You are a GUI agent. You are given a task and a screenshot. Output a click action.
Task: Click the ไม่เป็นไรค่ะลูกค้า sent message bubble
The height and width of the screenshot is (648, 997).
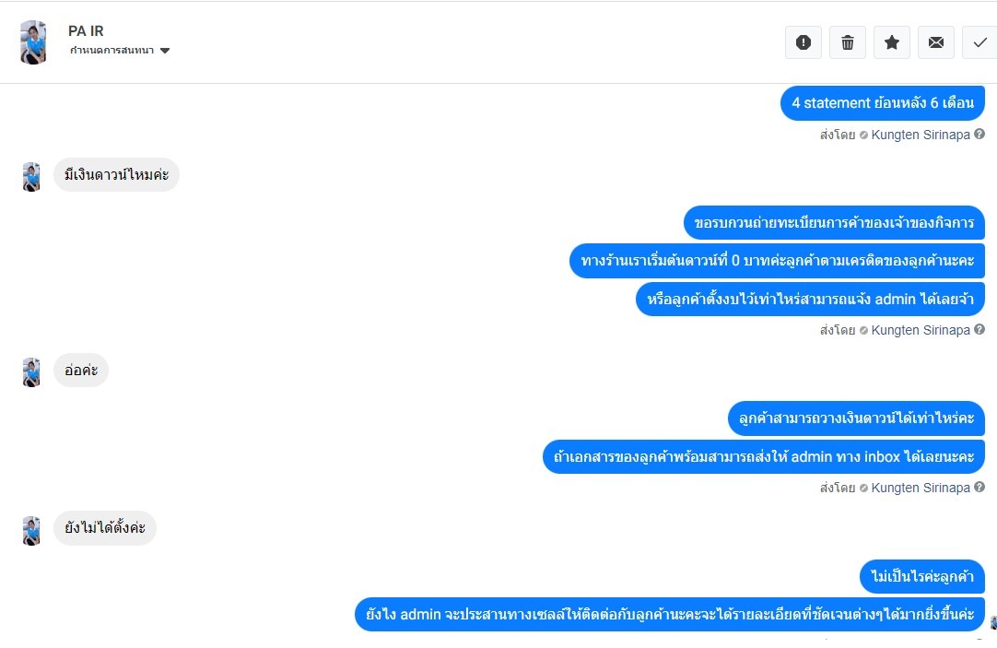coord(922,577)
